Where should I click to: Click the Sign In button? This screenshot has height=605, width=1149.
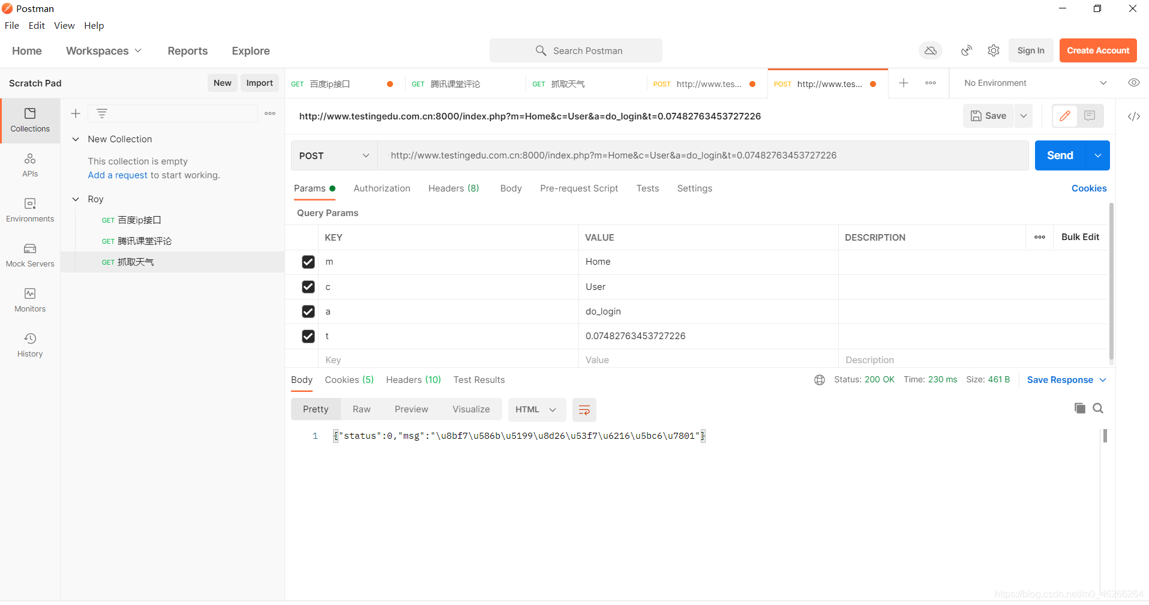(x=1031, y=51)
